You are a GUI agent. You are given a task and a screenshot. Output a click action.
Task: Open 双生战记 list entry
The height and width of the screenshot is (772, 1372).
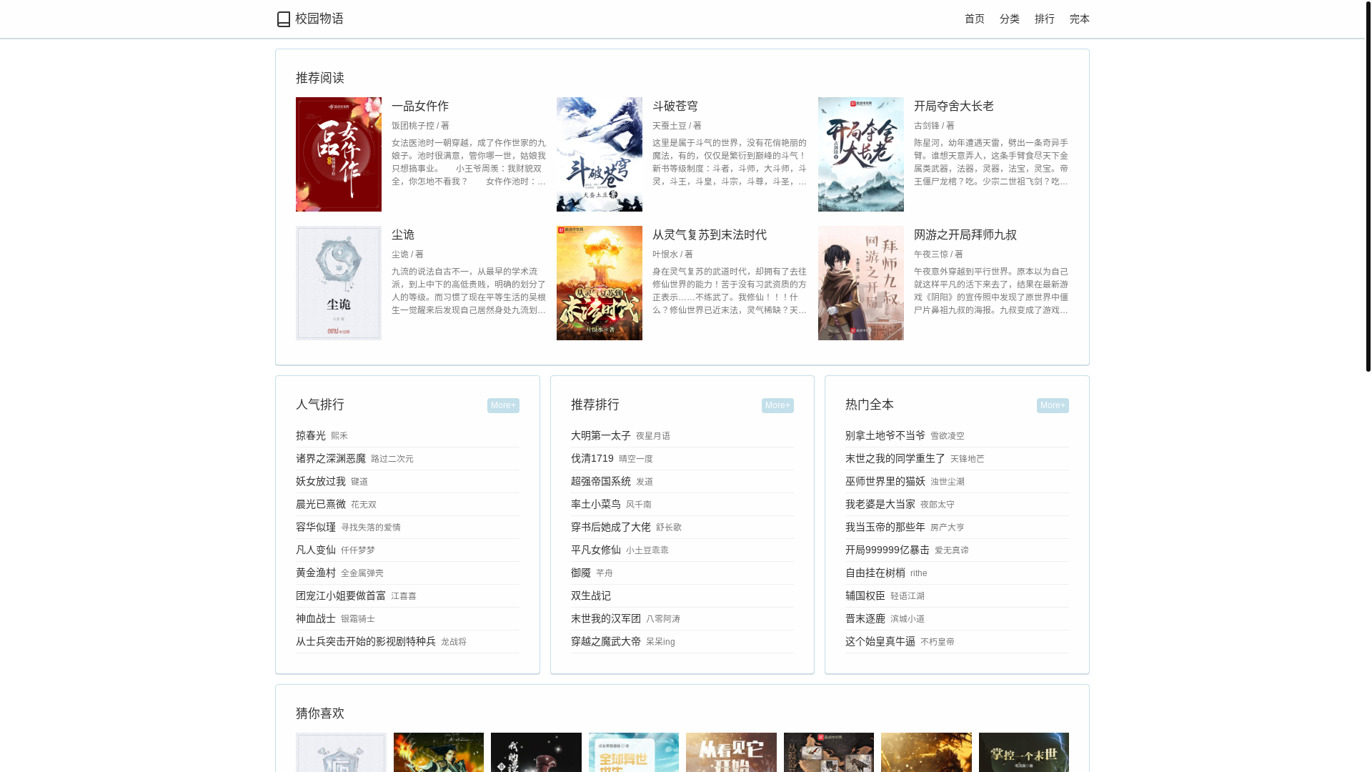pyautogui.click(x=591, y=595)
